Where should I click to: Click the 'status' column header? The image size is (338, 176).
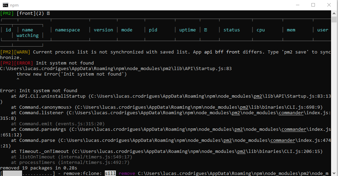pyautogui.click(x=232, y=30)
